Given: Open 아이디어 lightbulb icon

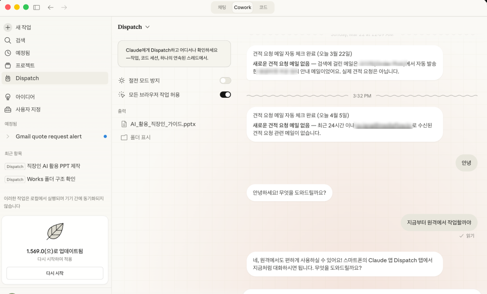Looking at the screenshot, I should [8, 97].
